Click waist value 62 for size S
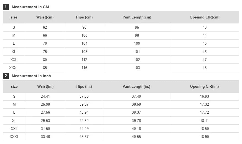The width and height of the screenshot is (242, 144). [45, 27]
